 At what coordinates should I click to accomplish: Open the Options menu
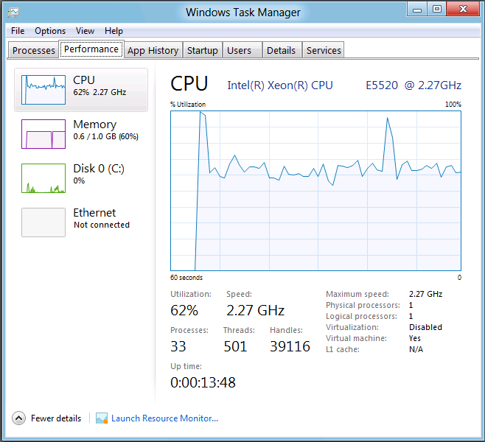tap(50, 31)
